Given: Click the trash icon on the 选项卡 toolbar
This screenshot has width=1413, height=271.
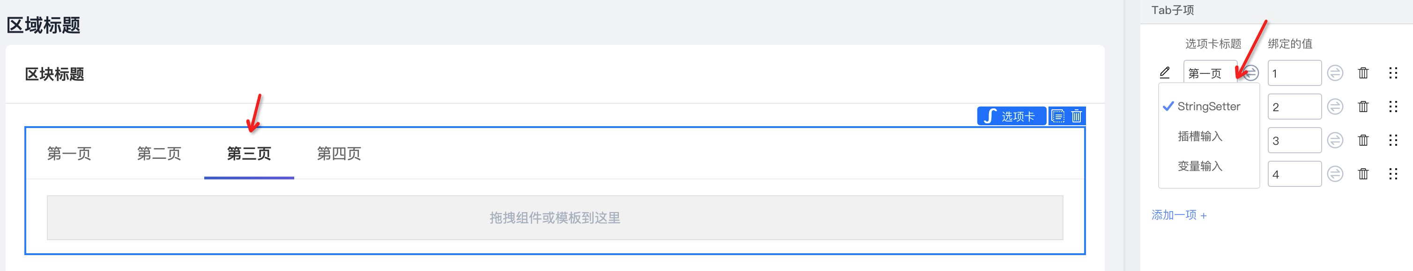Looking at the screenshot, I should coord(1077,116).
